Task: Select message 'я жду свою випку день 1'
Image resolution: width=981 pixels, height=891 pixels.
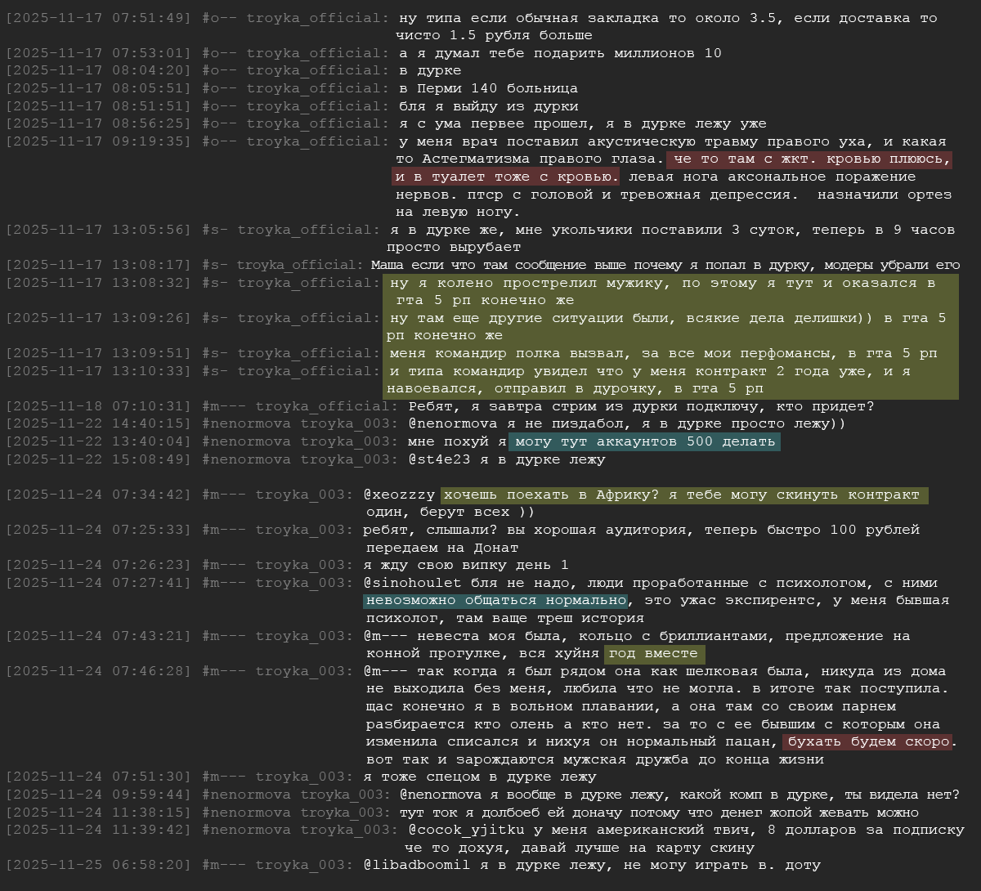Action: coord(465,565)
